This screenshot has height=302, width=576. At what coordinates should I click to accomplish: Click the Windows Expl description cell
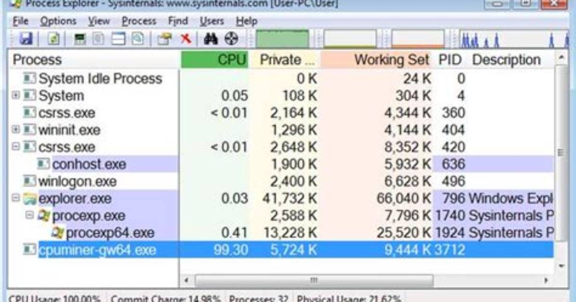(x=511, y=199)
